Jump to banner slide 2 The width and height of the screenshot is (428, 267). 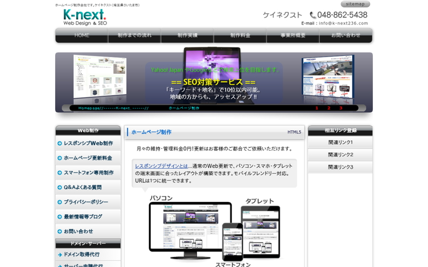329,108
